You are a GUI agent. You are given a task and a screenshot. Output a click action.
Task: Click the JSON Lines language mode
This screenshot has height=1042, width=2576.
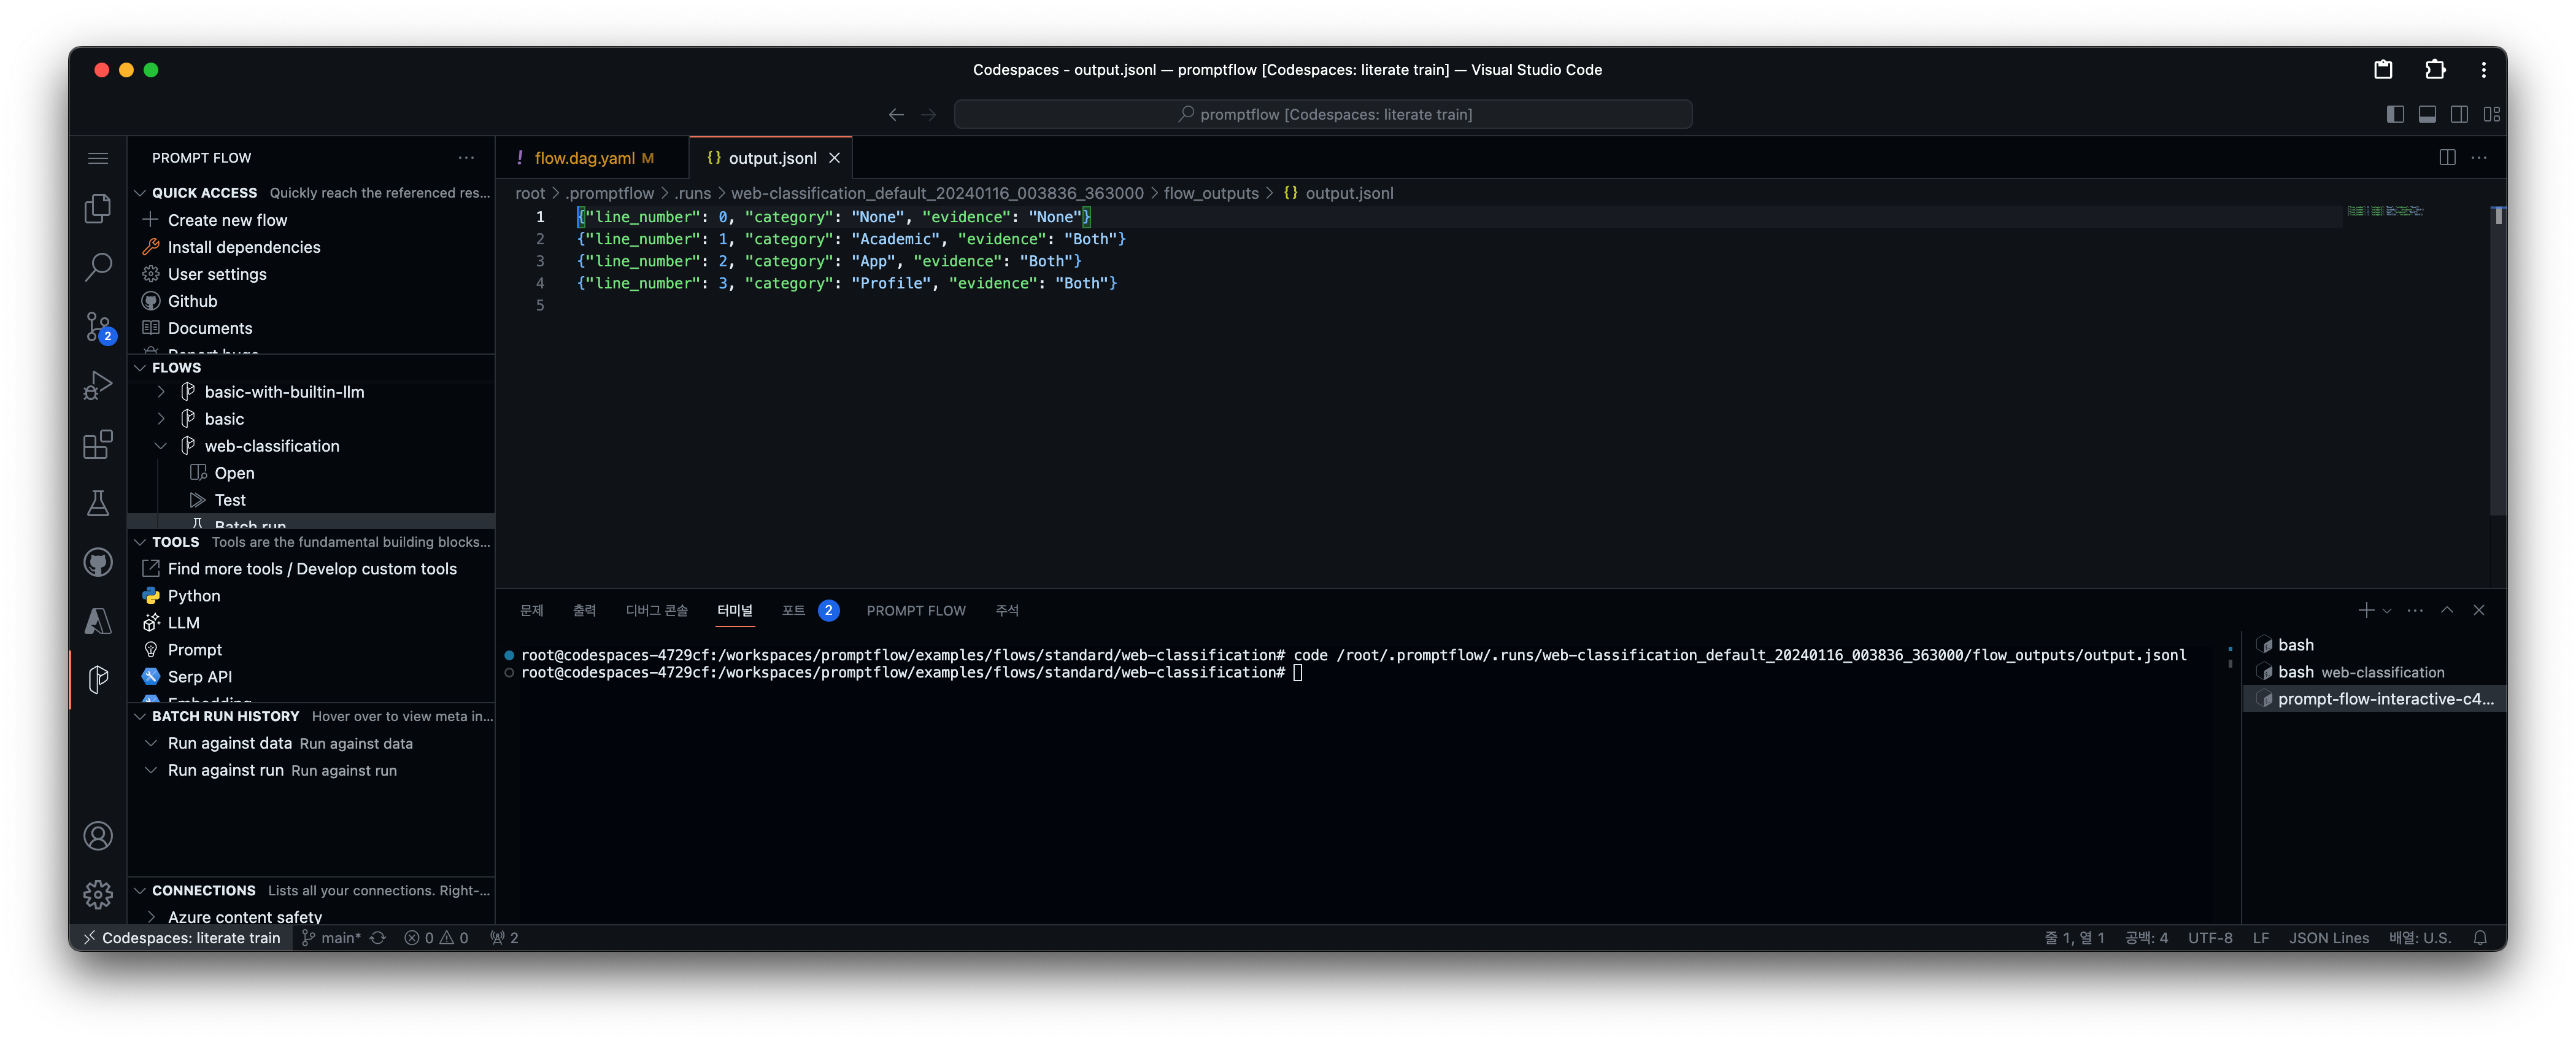[2329, 938]
